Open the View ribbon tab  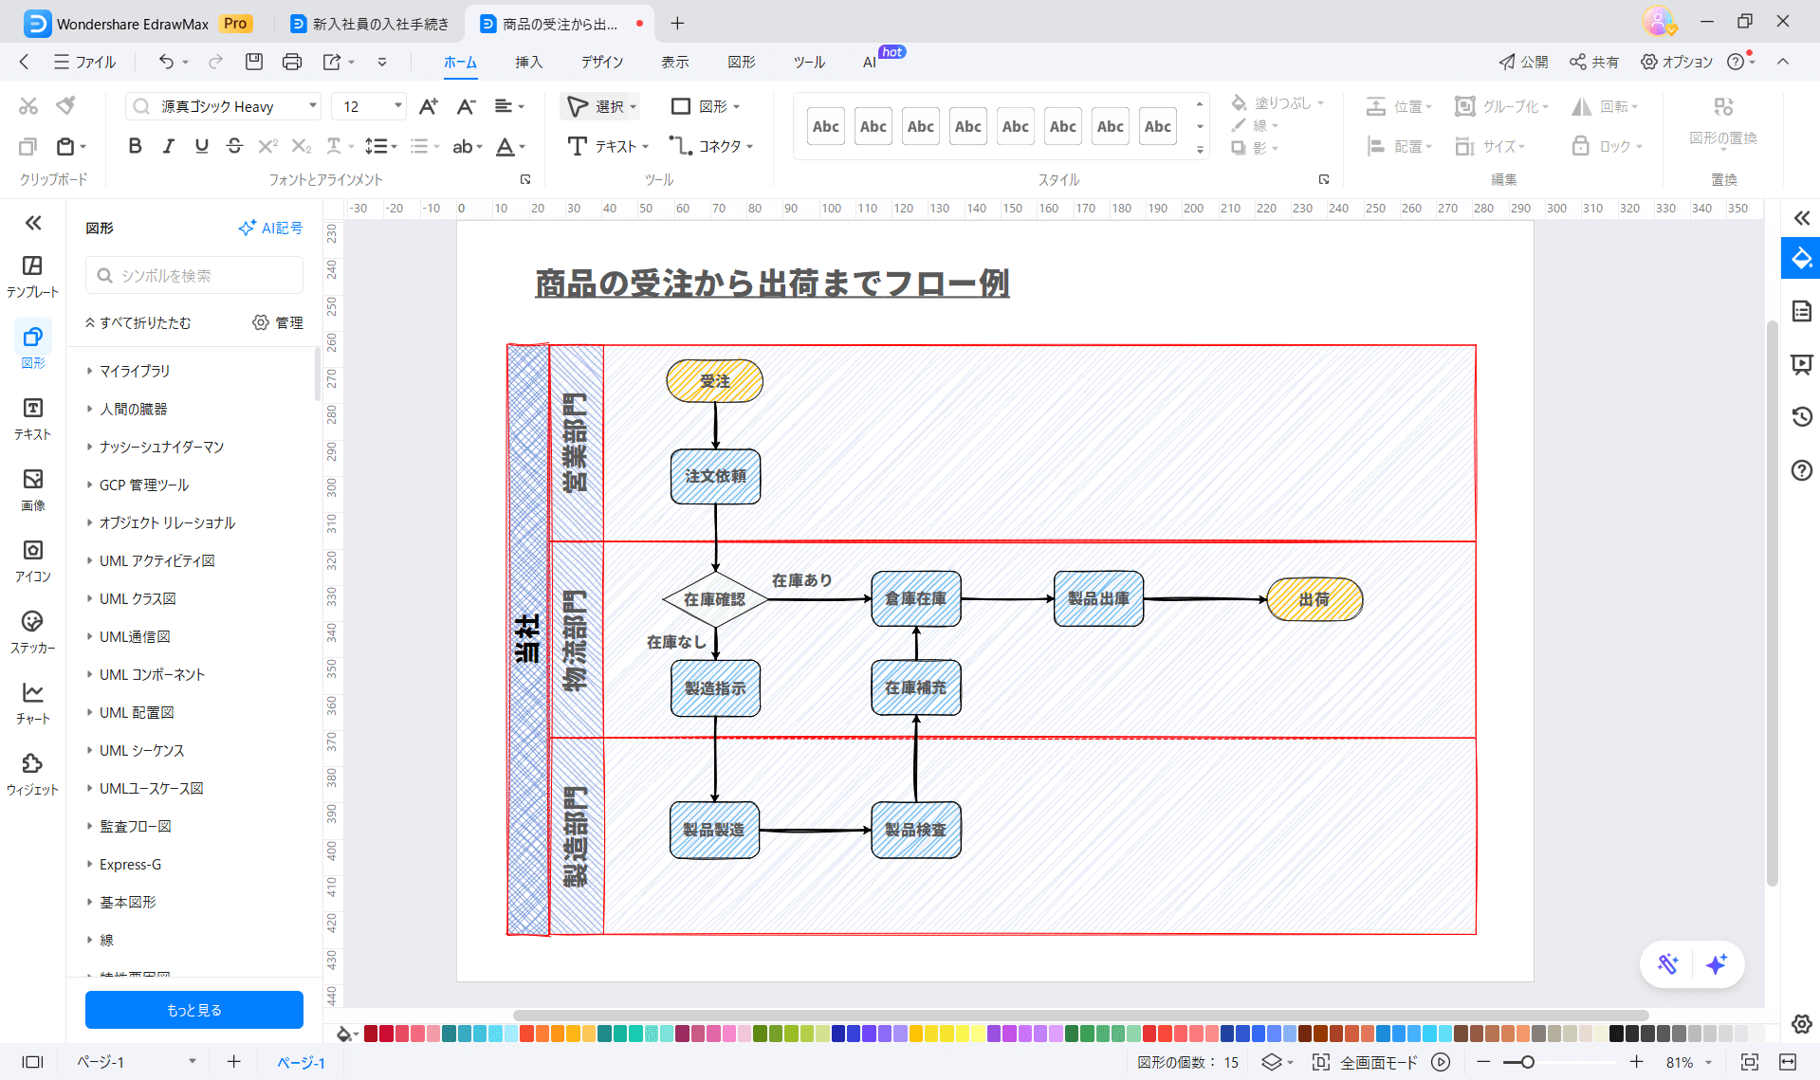pyautogui.click(x=674, y=62)
